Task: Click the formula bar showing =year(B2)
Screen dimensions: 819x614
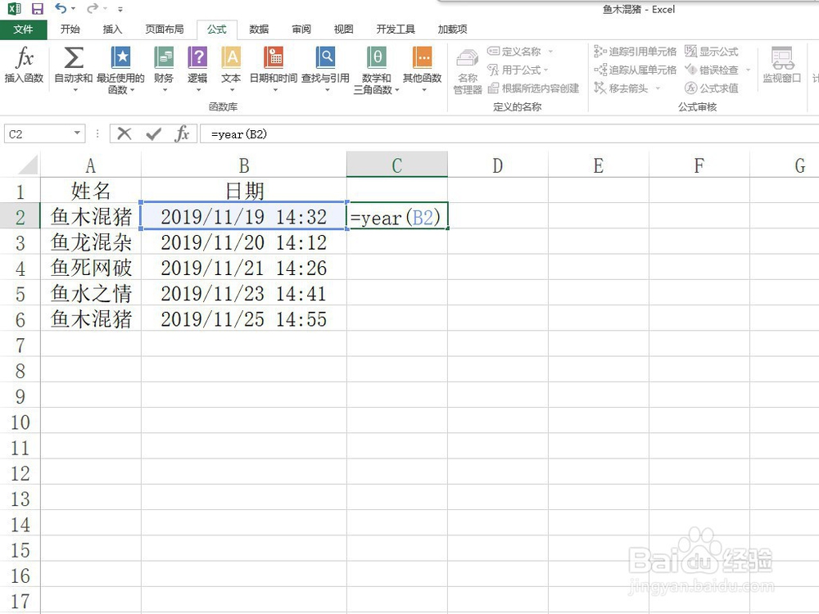Action: coord(509,134)
